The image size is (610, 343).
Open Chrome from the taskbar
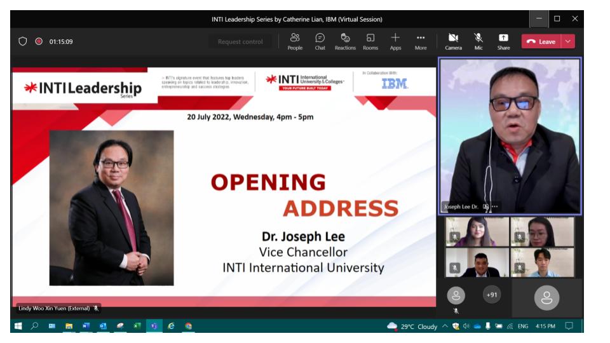tap(188, 326)
